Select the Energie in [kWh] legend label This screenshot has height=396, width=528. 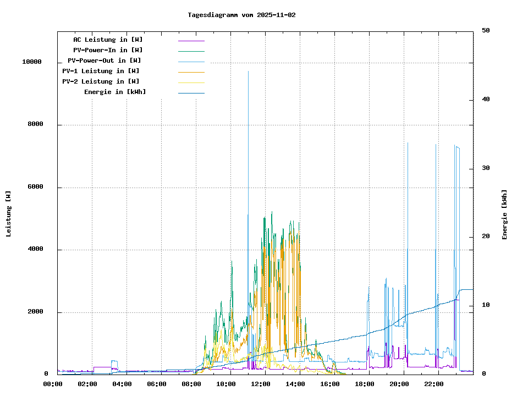(x=115, y=92)
